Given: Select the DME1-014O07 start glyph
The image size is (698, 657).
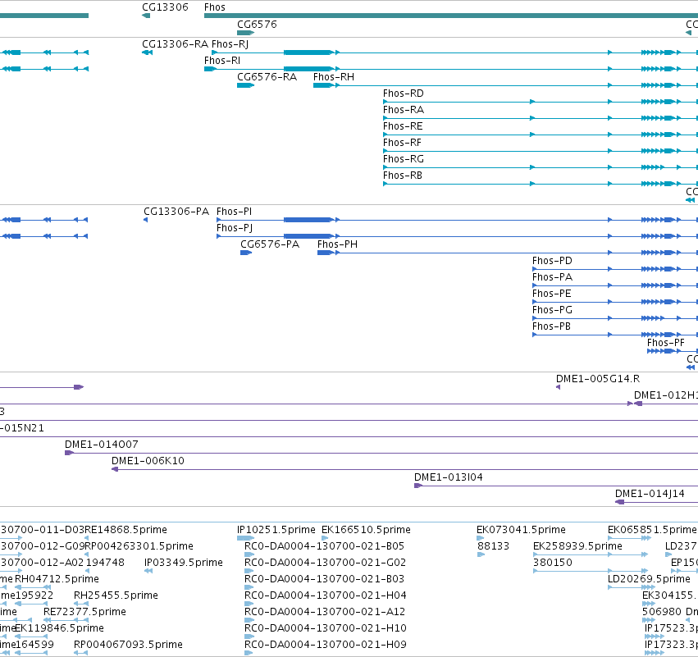Looking at the screenshot, I should point(70,453).
